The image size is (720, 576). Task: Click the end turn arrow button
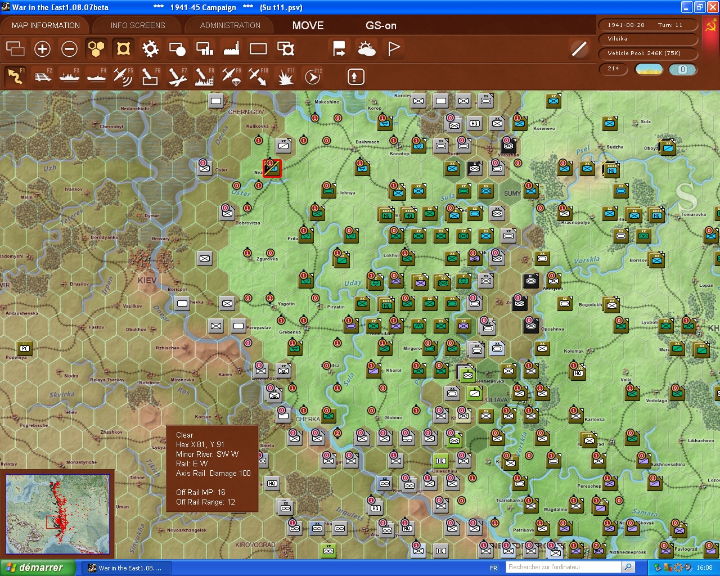tap(339, 49)
